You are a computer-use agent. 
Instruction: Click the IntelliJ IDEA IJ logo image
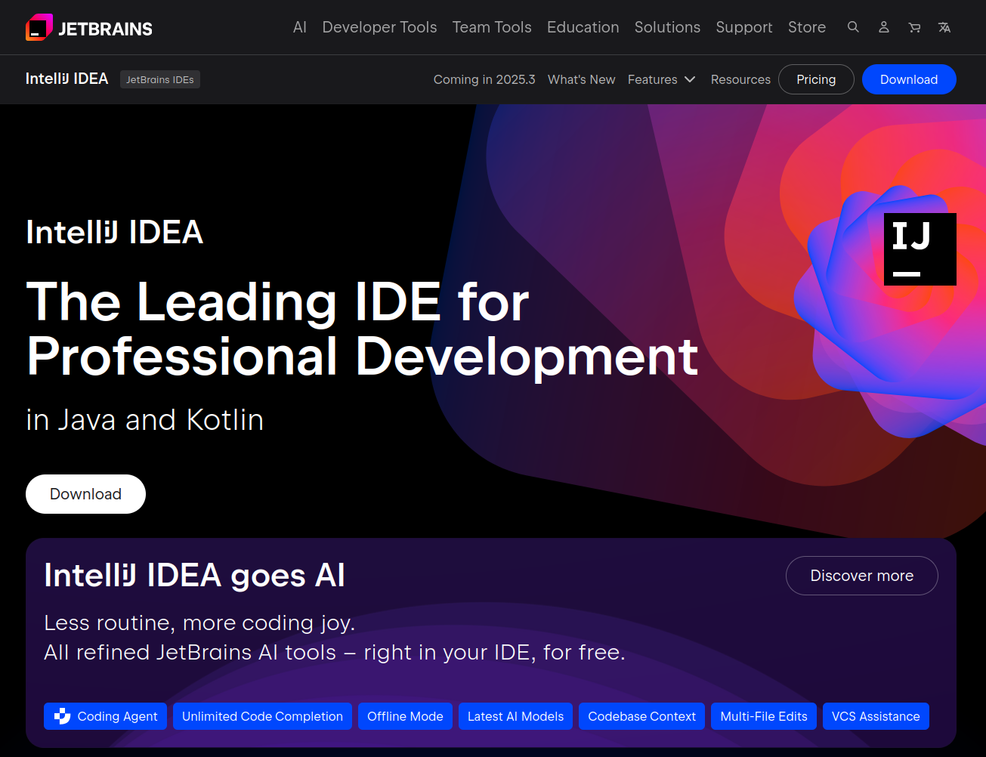[x=920, y=249]
